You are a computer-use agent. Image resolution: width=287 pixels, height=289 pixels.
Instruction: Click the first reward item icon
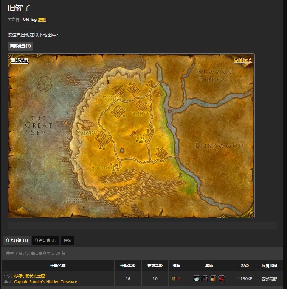197,279
